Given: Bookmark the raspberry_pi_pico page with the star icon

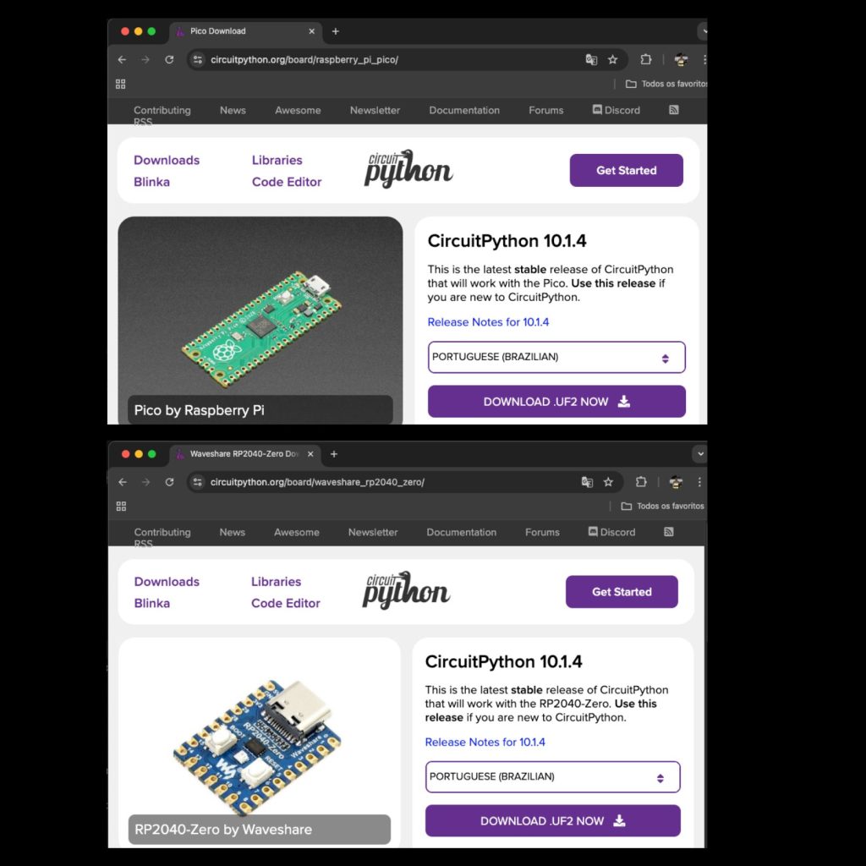Looking at the screenshot, I should click(x=612, y=60).
